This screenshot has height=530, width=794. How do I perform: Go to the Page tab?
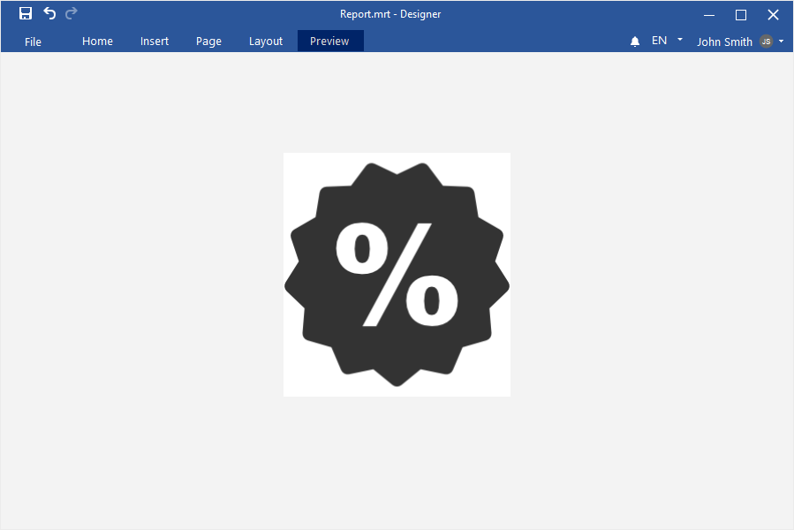(x=208, y=42)
